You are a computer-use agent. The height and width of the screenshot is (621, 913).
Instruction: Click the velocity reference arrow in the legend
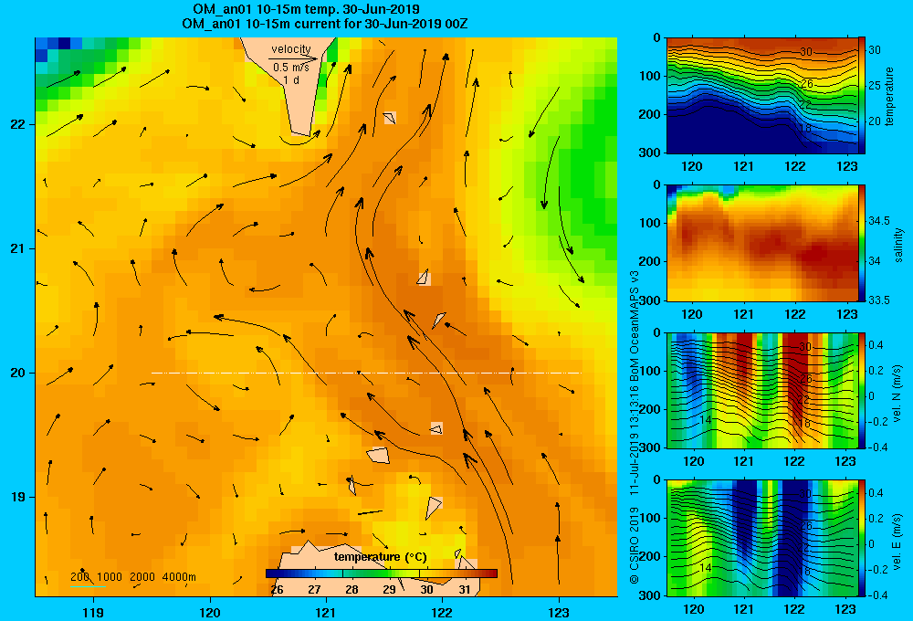(x=293, y=58)
